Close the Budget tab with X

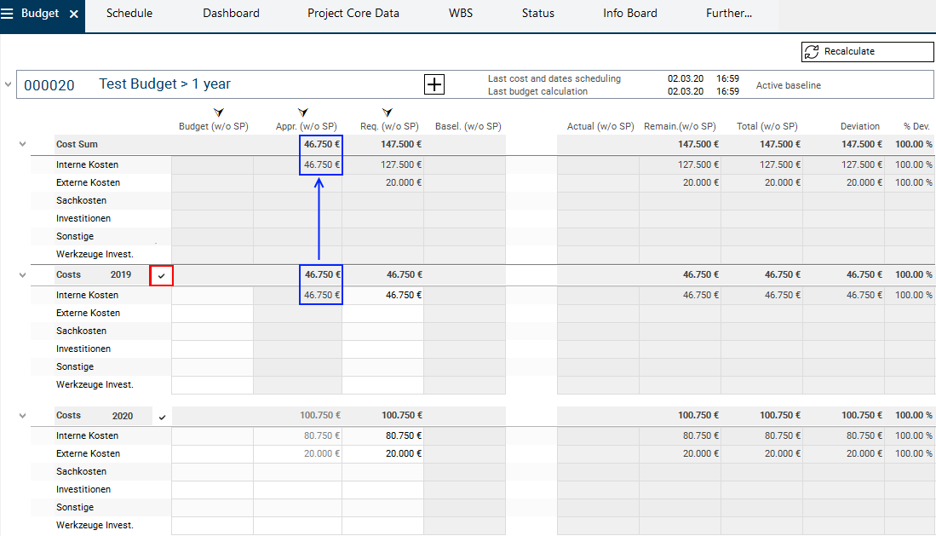pyautogui.click(x=74, y=14)
